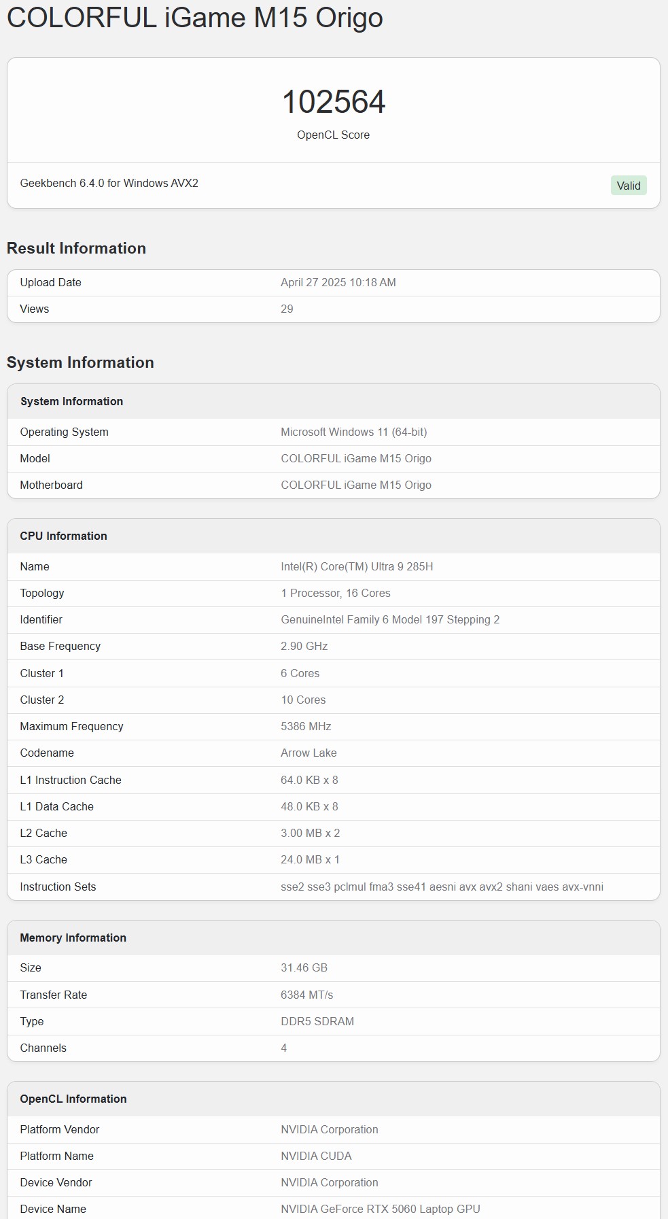Click the Views row label
The height and width of the screenshot is (1219, 668).
(x=35, y=309)
